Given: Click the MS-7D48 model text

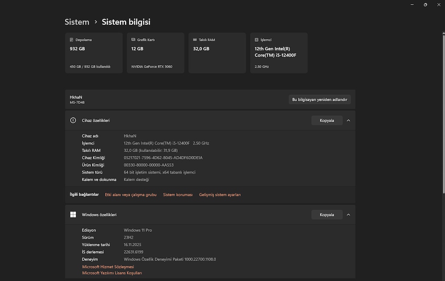Looking at the screenshot, I should pyautogui.click(x=77, y=102).
